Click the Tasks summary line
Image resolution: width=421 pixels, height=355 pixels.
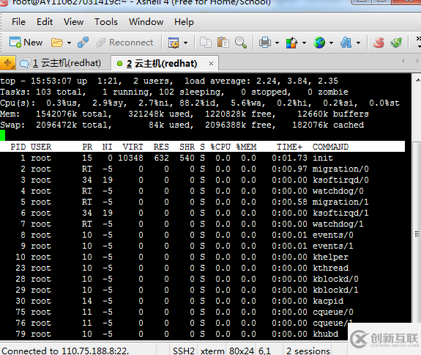174,92
